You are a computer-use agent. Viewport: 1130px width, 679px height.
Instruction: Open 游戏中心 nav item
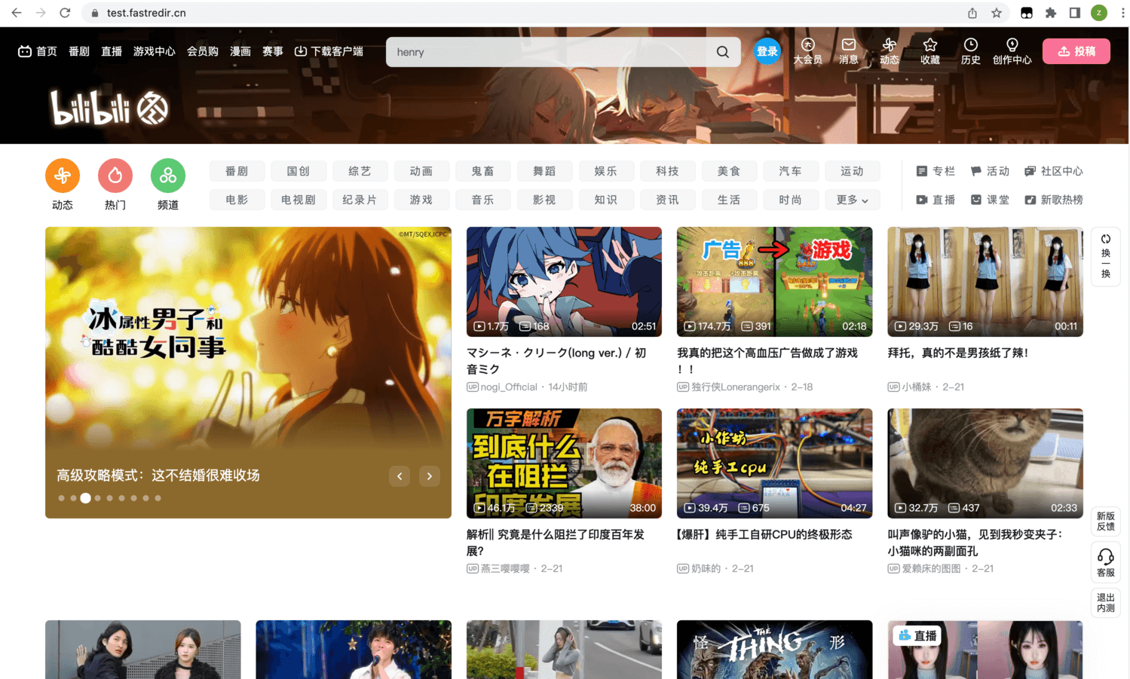tap(155, 51)
